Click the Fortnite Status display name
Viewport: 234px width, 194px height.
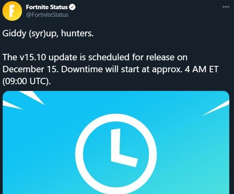coord(47,7)
